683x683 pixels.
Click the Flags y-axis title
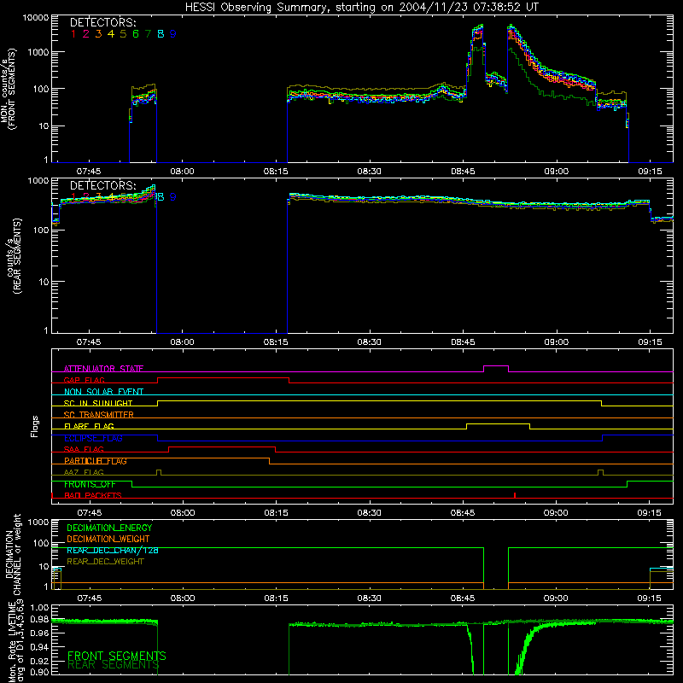coord(35,426)
